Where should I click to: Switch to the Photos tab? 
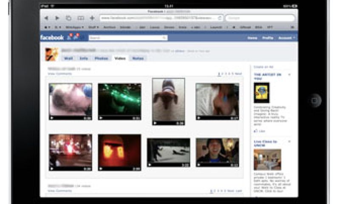(101, 58)
